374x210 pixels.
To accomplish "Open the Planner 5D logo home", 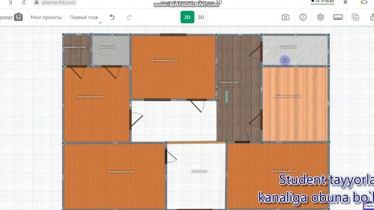I will coord(11,17).
